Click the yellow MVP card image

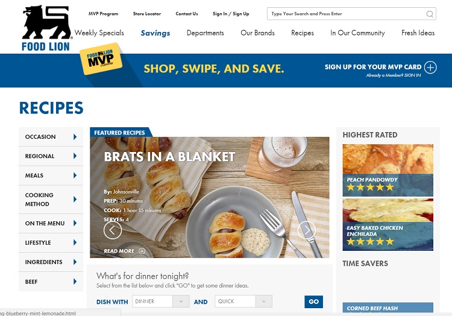coord(101,58)
